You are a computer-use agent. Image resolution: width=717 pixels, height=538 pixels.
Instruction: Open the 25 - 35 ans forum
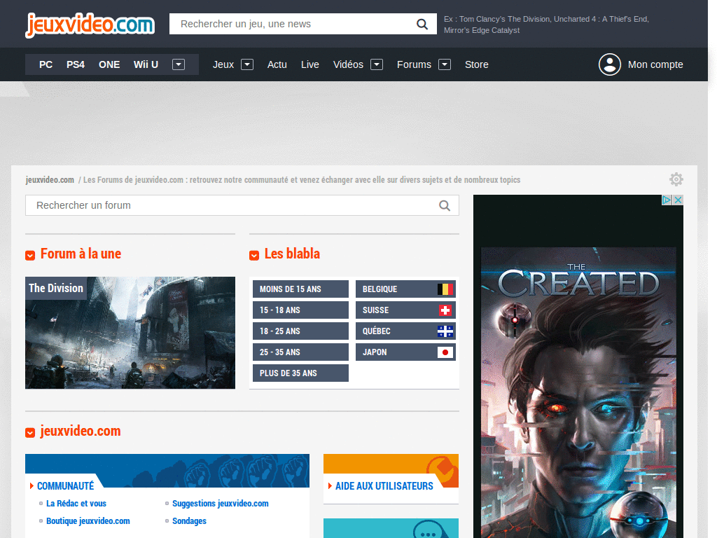[x=300, y=352]
